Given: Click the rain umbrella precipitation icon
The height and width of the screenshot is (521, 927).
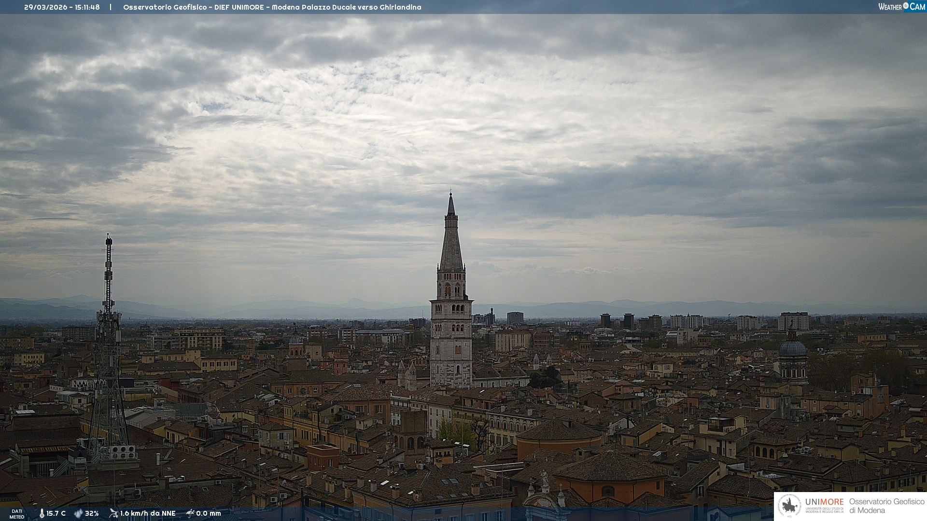Looking at the screenshot, I should click(190, 513).
